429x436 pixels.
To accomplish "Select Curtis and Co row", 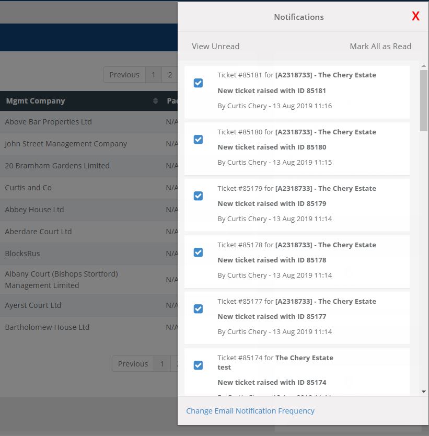I will point(89,188).
